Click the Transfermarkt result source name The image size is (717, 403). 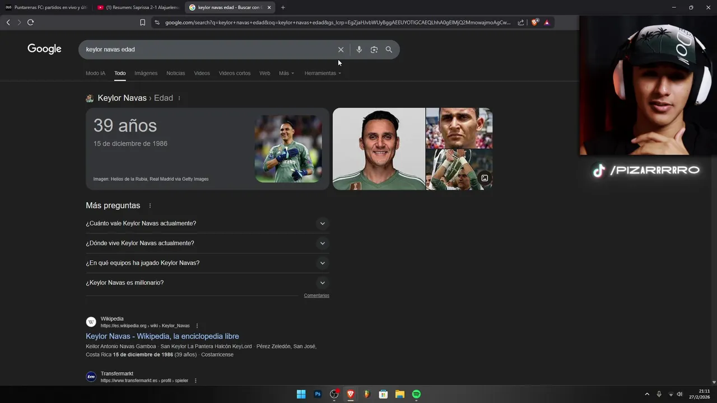pyautogui.click(x=117, y=374)
